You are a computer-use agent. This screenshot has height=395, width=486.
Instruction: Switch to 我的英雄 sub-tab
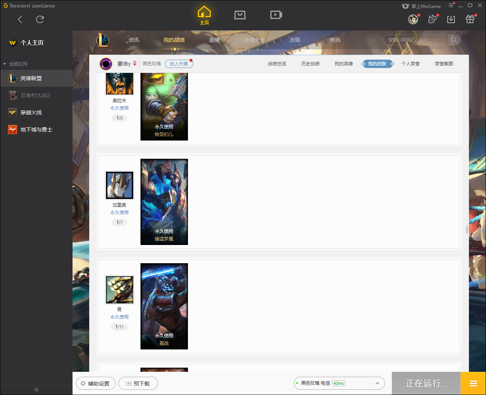[x=344, y=64]
